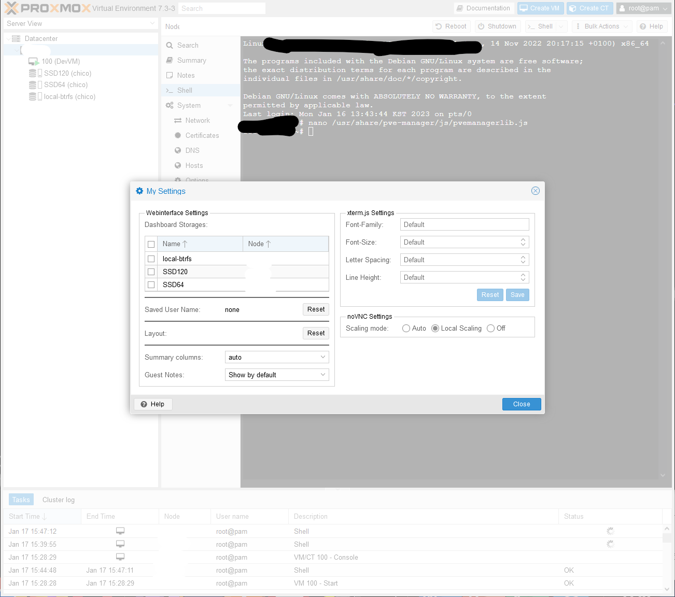Toggle the select-all checkbox in Dashboard Storages header
The height and width of the screenshot is (597, 675).
151,244
